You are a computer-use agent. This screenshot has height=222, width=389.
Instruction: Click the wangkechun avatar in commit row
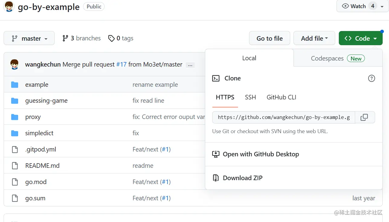pos(15,64)
